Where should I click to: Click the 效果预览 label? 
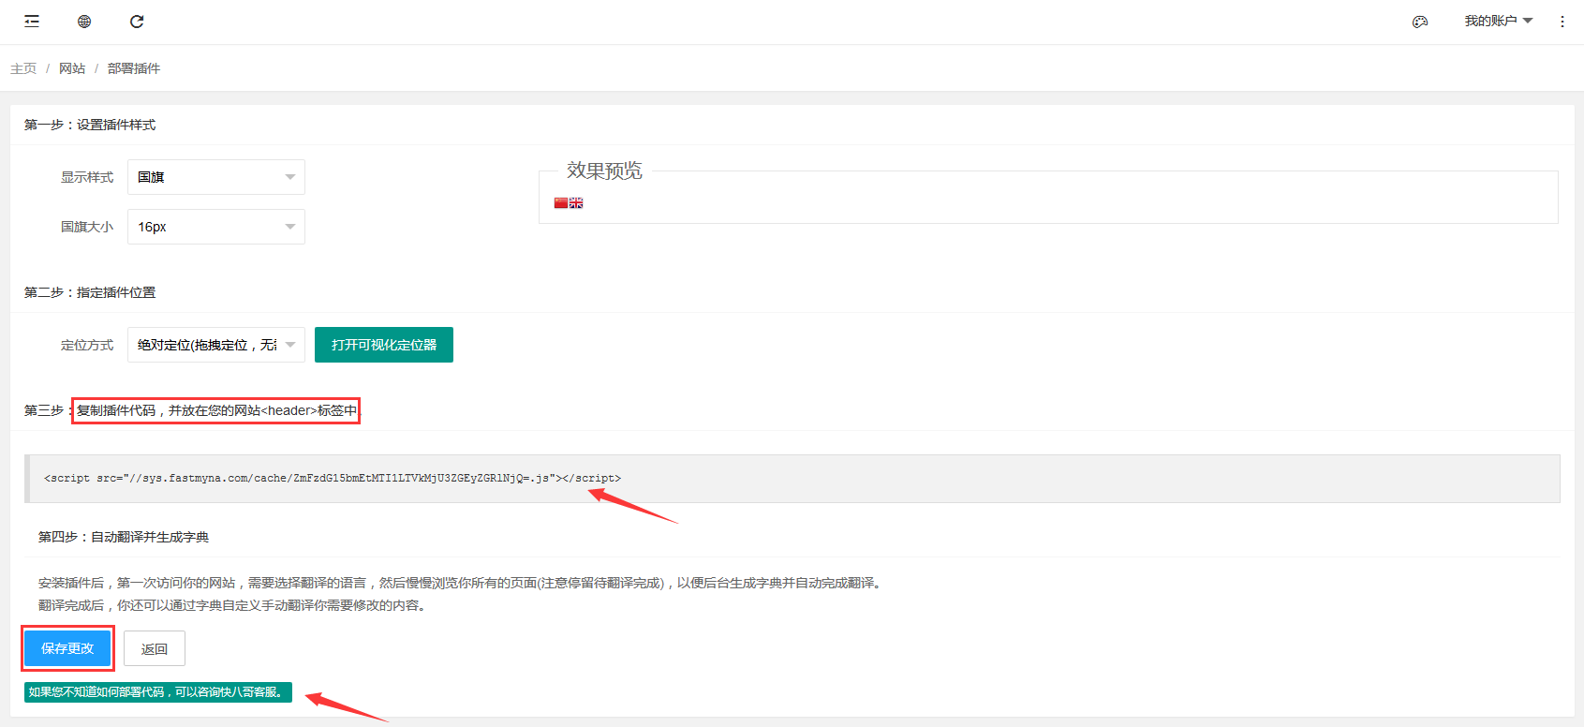604,171
